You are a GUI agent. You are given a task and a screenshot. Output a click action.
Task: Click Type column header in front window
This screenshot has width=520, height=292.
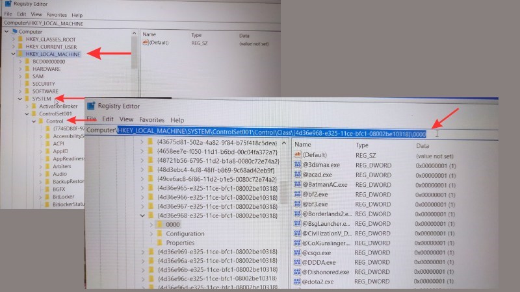[x=362, y=145]
